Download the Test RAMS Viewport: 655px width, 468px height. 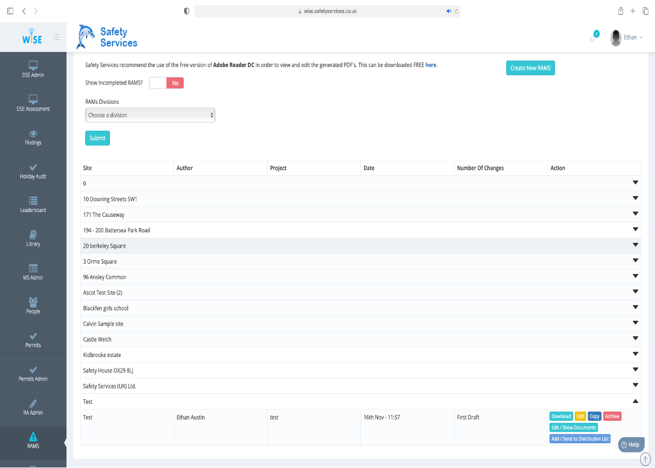coord(561,416)
